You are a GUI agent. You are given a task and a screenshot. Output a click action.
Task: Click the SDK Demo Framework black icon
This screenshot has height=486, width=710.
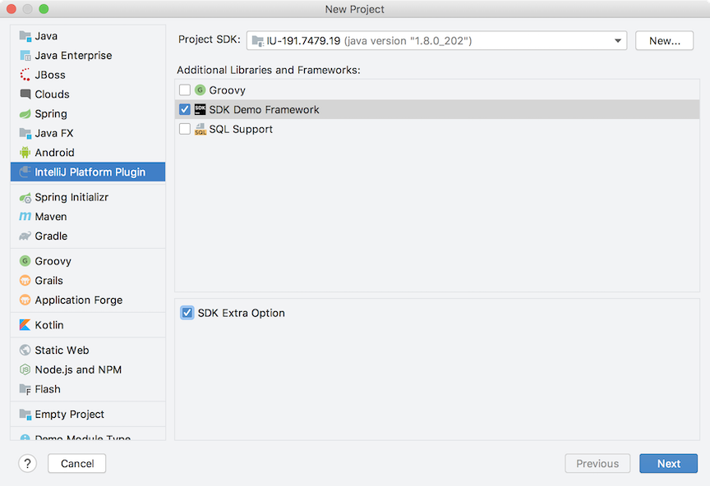tap(200, 109)
